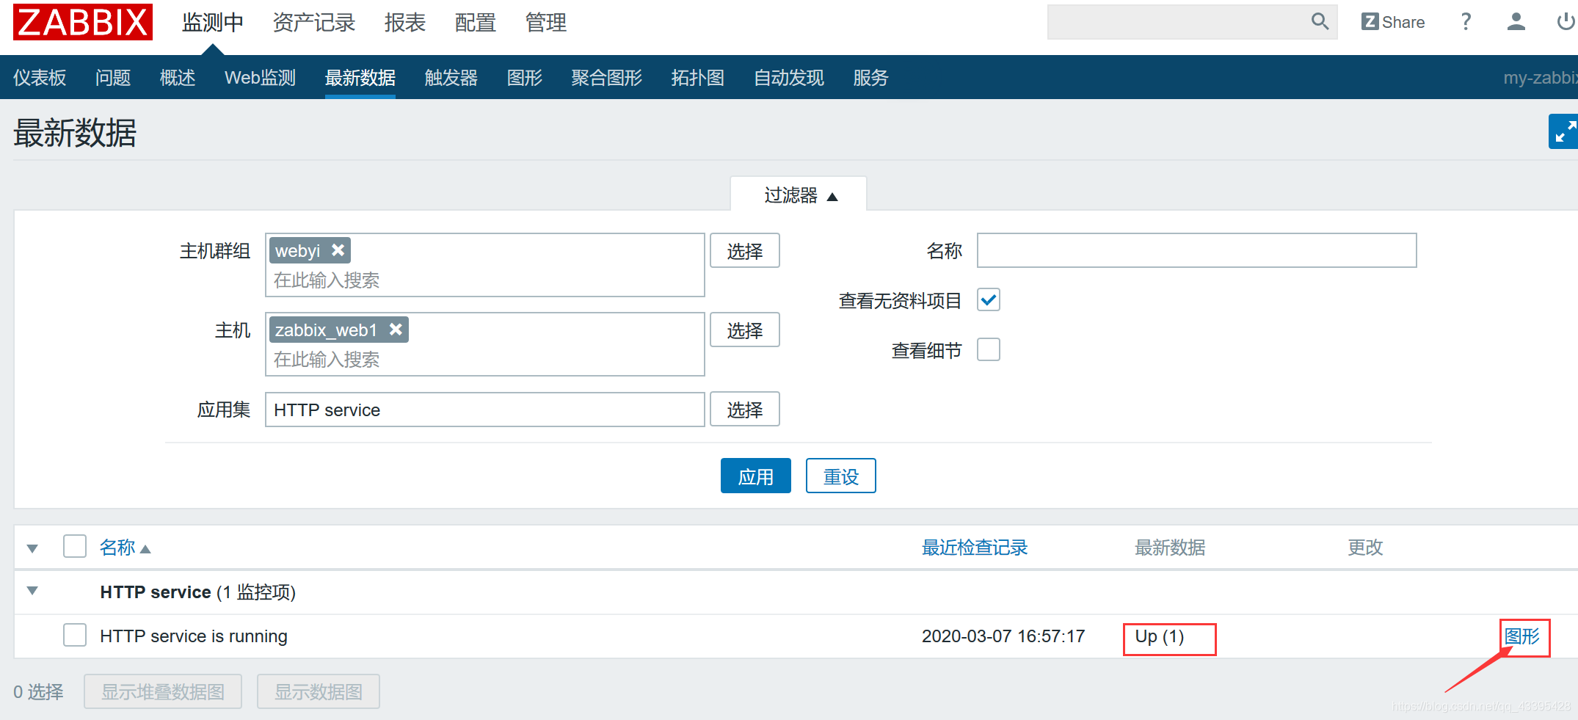Screen dimensions: 1578x720
Task: Click 显示数据图 button
Action: (319, 691)
